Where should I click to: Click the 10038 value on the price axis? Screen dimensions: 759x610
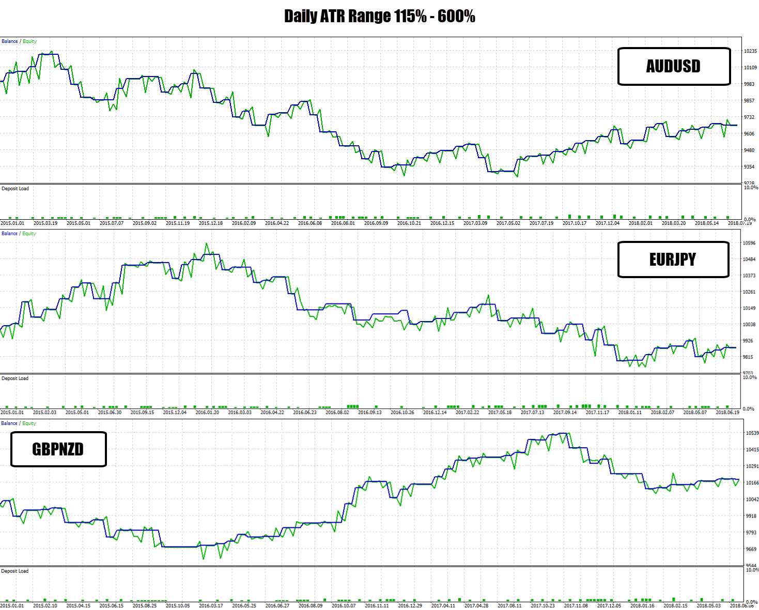[x=749, y=325]
